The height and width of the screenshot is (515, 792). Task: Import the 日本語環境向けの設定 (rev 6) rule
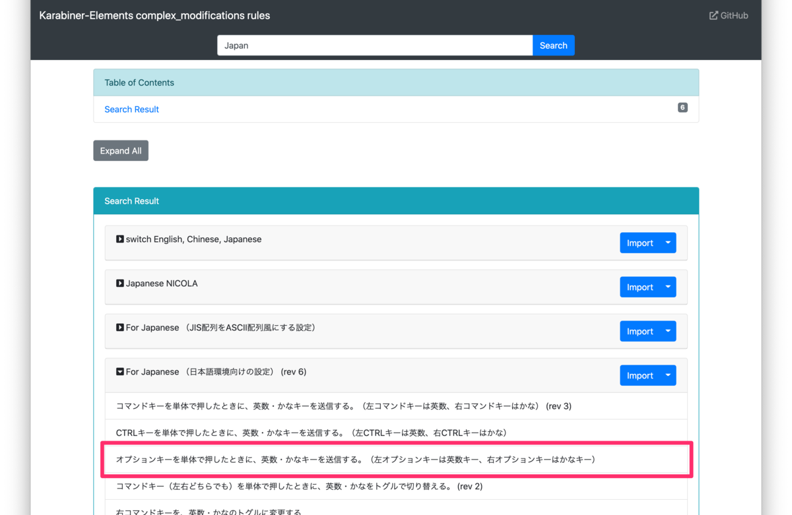point(640,376)
